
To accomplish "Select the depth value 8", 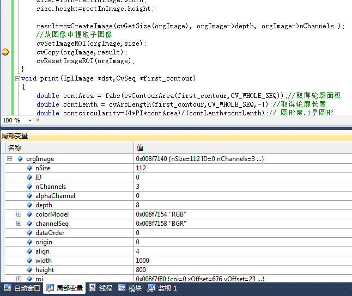I will tap(137, 205).
